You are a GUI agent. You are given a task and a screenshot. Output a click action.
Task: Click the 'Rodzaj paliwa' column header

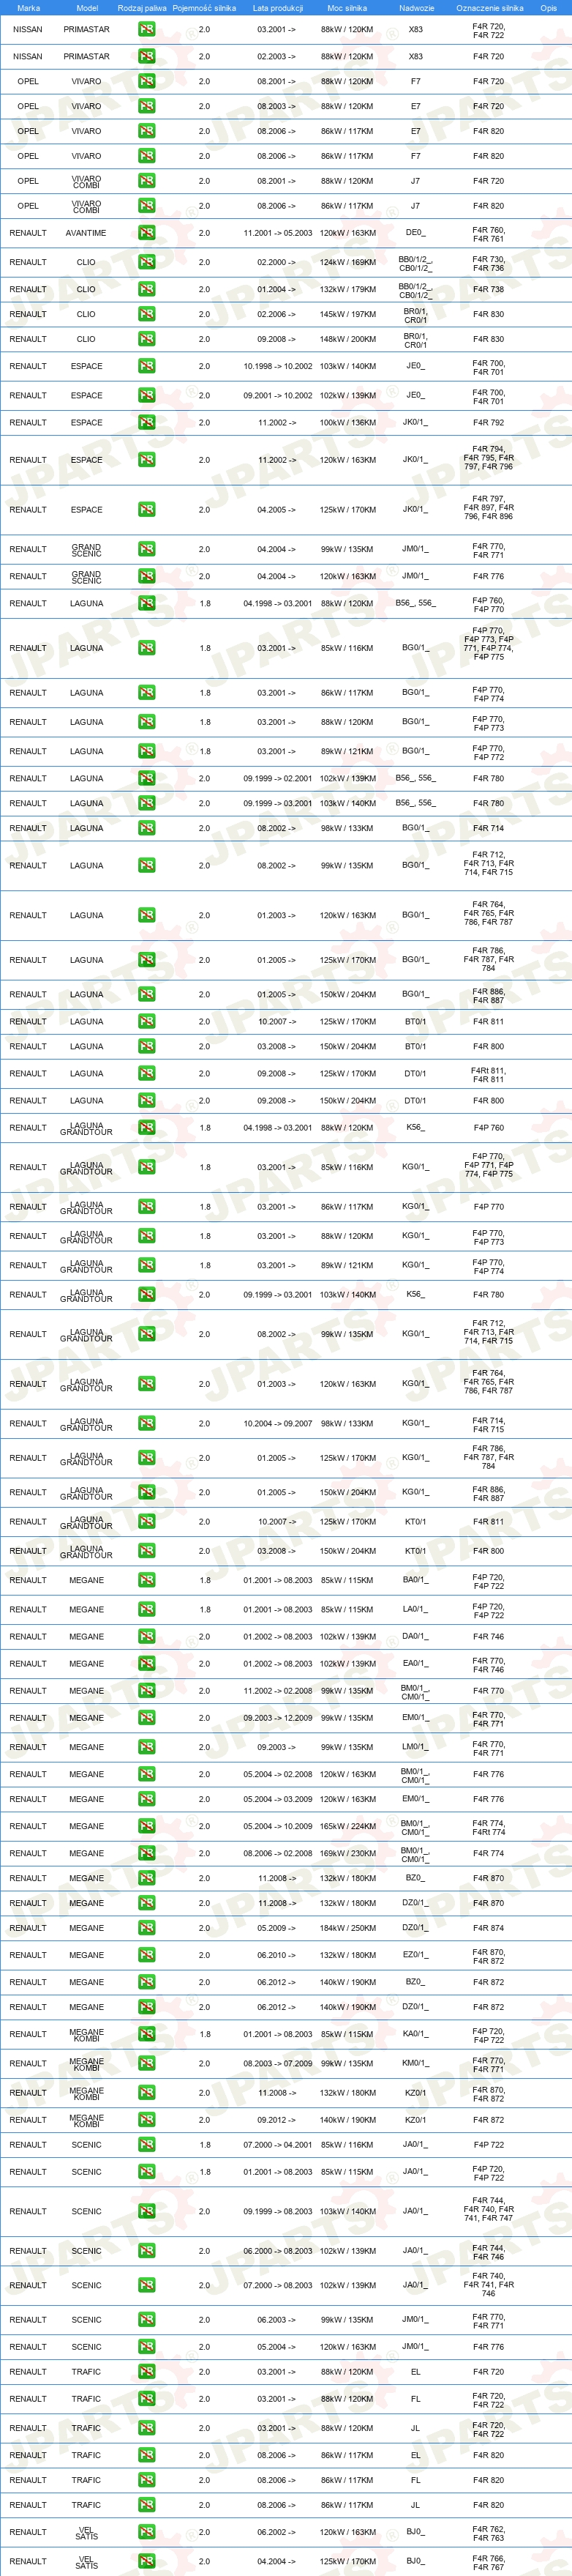pos(142,8)
